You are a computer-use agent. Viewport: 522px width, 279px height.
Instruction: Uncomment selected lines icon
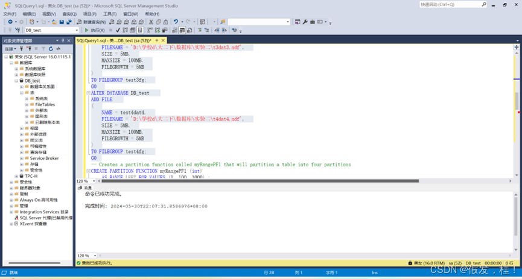[206, 30]
